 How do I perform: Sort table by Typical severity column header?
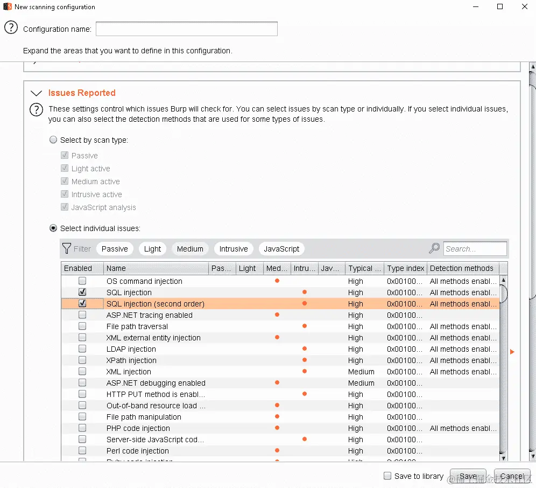[x=364, y=268]
